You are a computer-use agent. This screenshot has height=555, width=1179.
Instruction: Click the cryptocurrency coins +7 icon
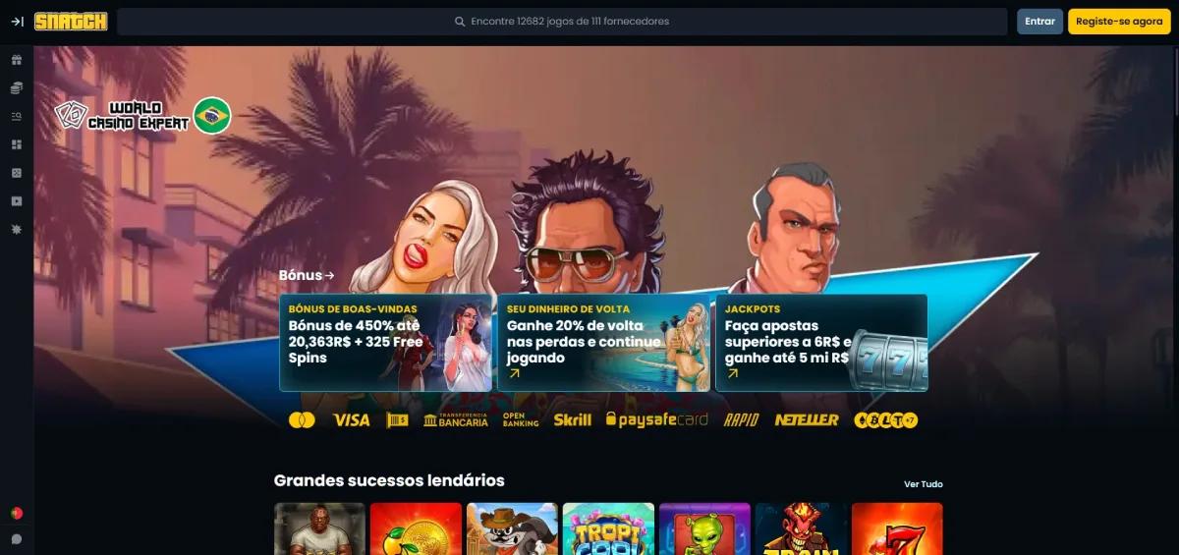886,420
